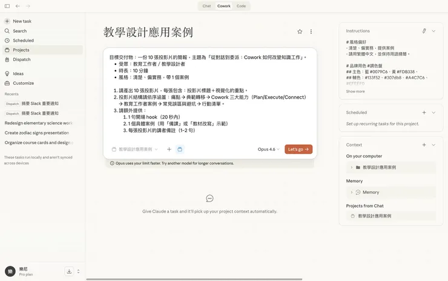Switch to the Chat tab

tap(206, 6)
